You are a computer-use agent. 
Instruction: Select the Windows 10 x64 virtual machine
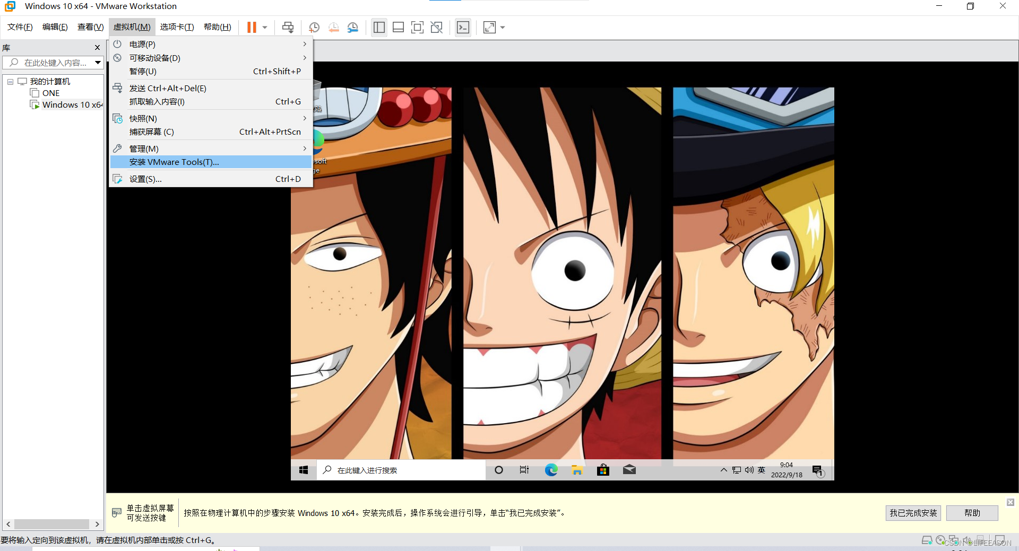coord(72,104)
